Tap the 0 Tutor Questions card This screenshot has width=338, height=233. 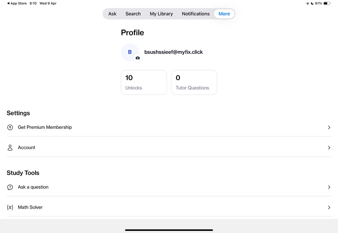pos(194,82)
